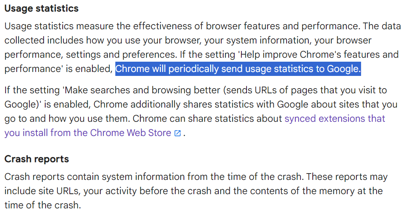Click "go to and how you use them."

[67, 119]
